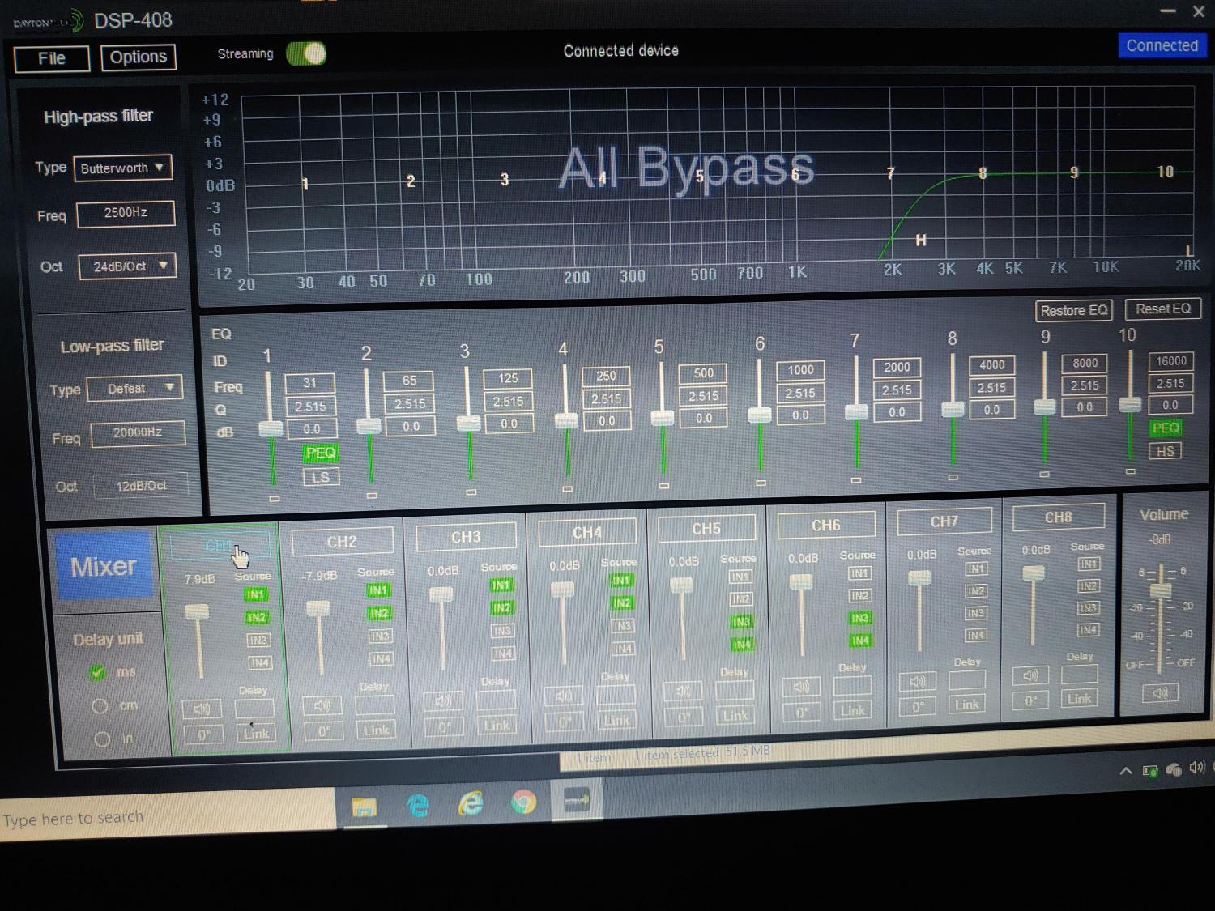Viewport: 1215px width, 911px height.
Task: Click the Mixer button
Action: click(x=103, y=566)
